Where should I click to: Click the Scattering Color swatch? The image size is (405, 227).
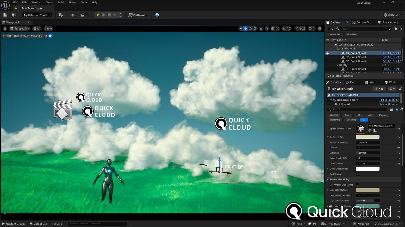(x=368, y=137)
